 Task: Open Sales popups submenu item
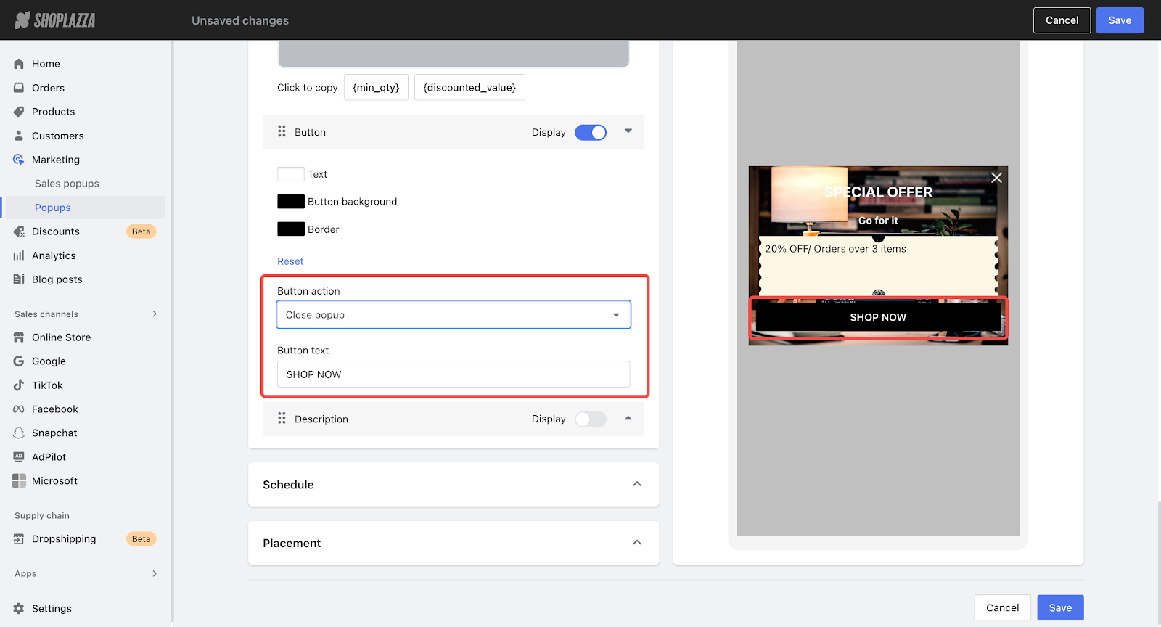[x=67, y=184]
